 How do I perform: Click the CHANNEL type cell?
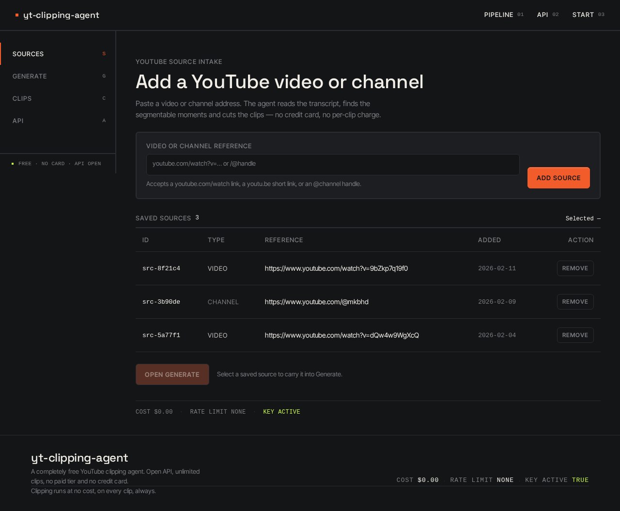coord(223,302)
